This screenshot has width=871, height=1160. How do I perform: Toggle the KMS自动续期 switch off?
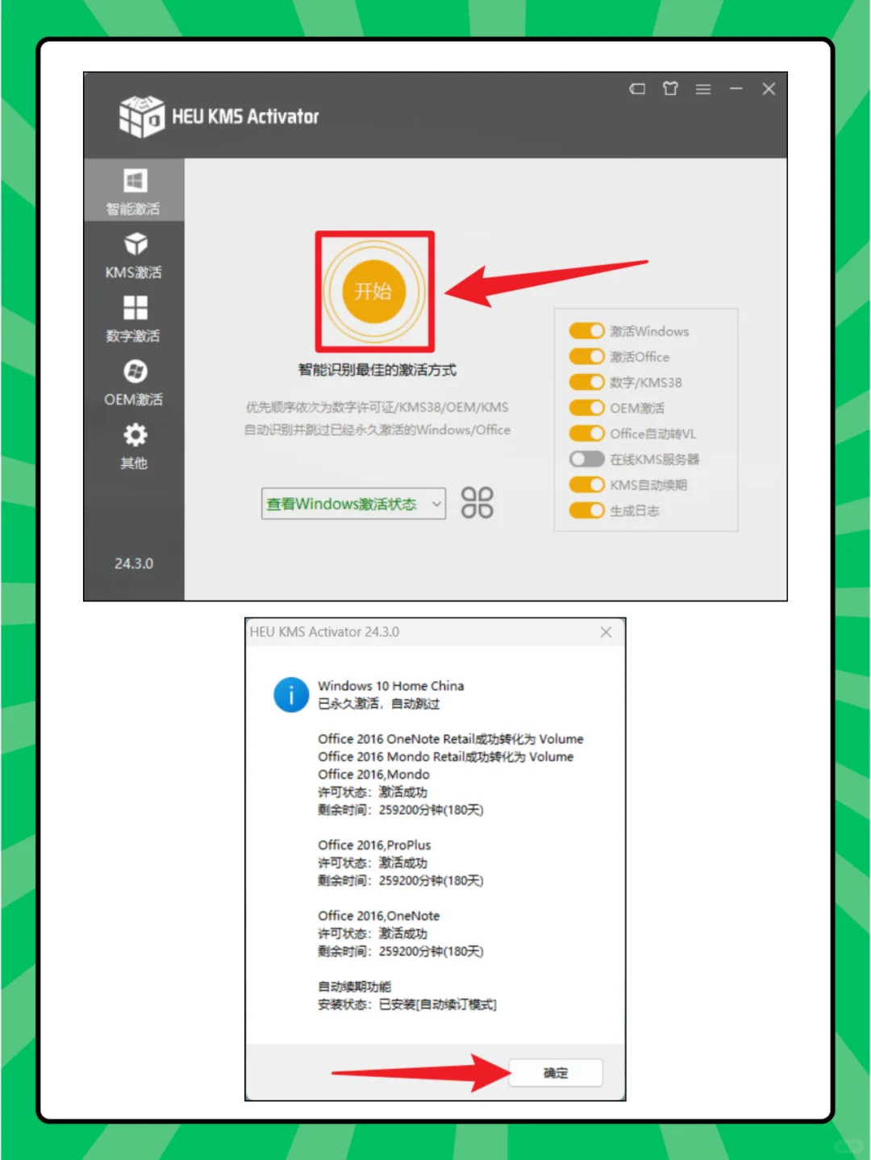click(586, 484)
